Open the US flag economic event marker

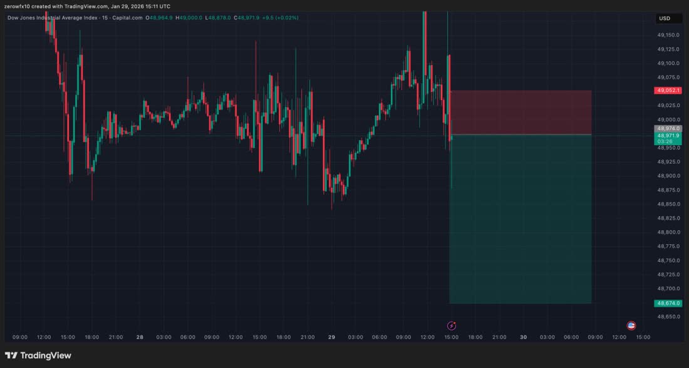[631, 325]
